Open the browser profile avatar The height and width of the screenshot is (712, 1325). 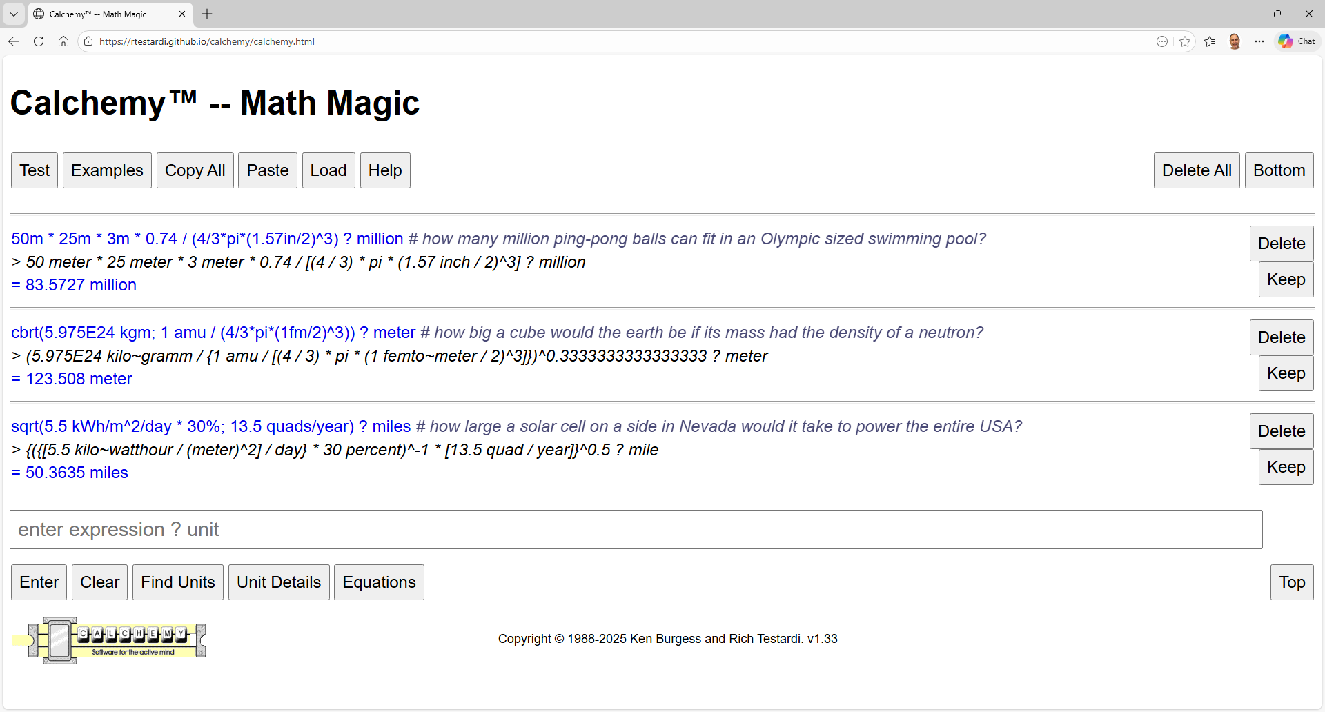coord(1235,41)
